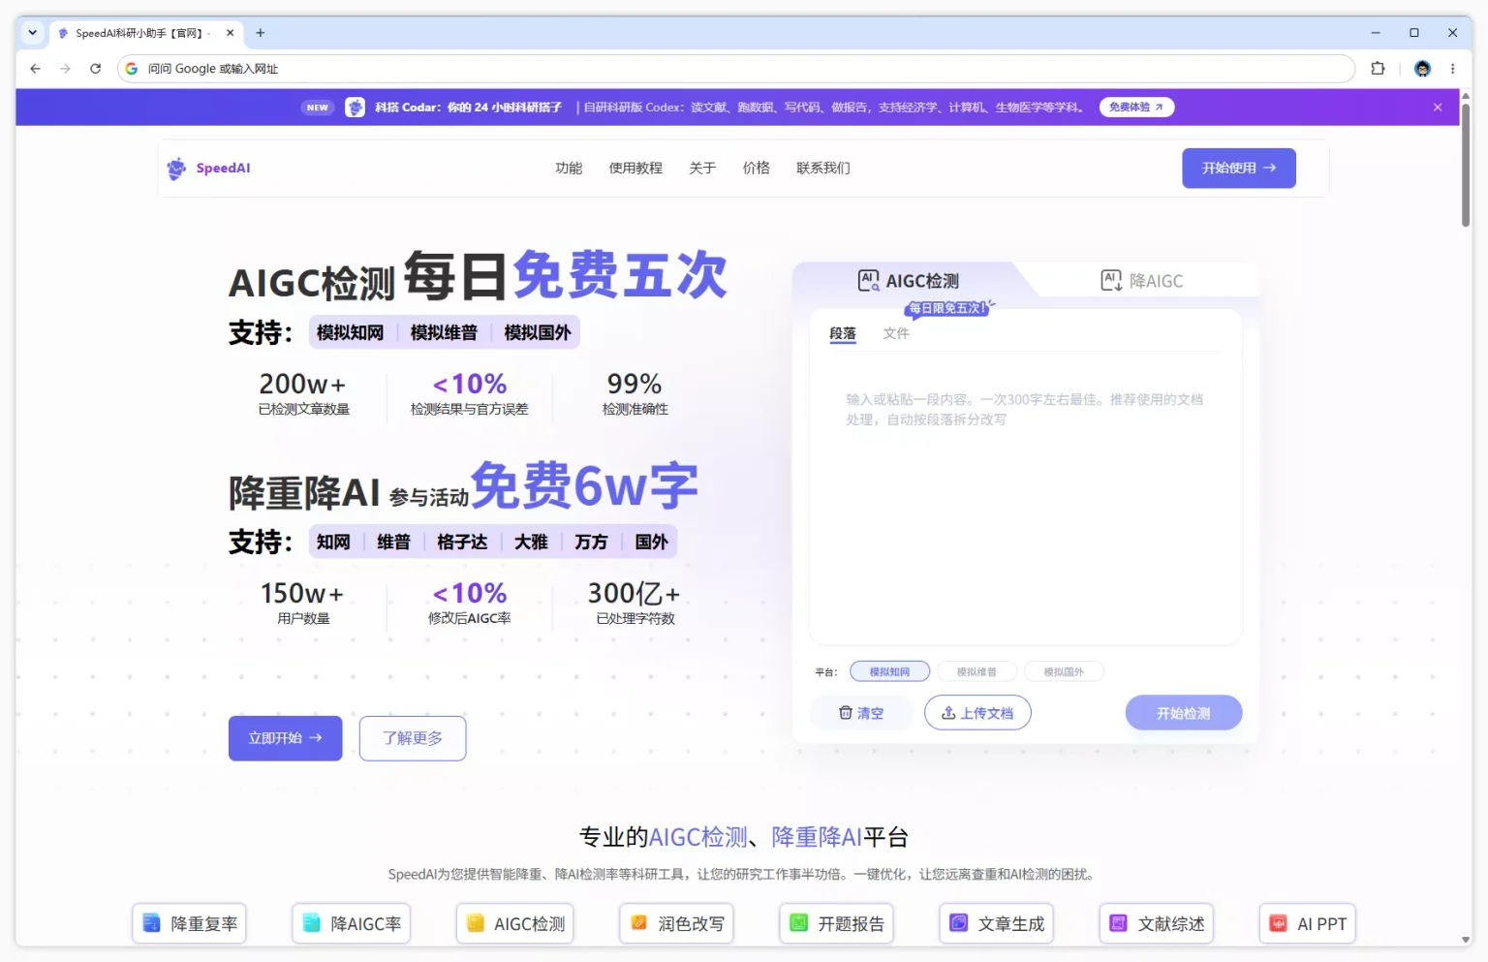Open the AIGC检测 tool card at bottom
Viewport: 1488px width, 962px height.
point(515,923)
